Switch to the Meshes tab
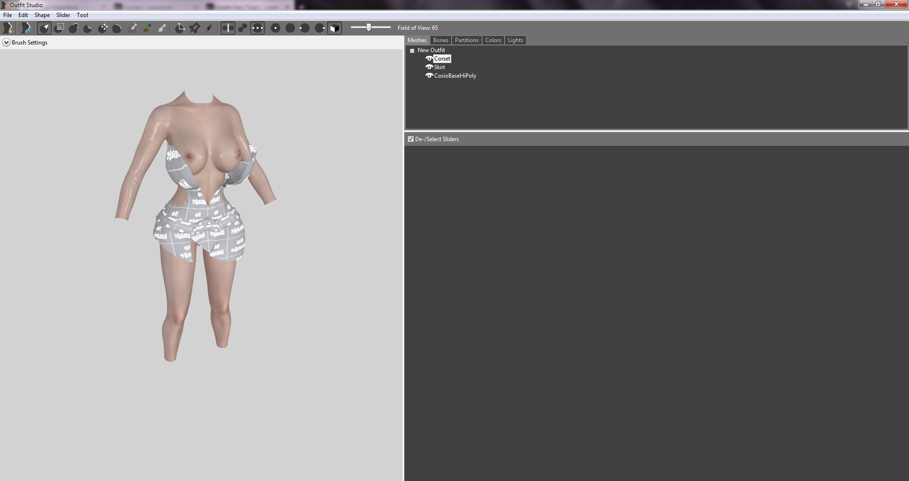The width and height of the screenshot is (909, 481). point(417,40)
